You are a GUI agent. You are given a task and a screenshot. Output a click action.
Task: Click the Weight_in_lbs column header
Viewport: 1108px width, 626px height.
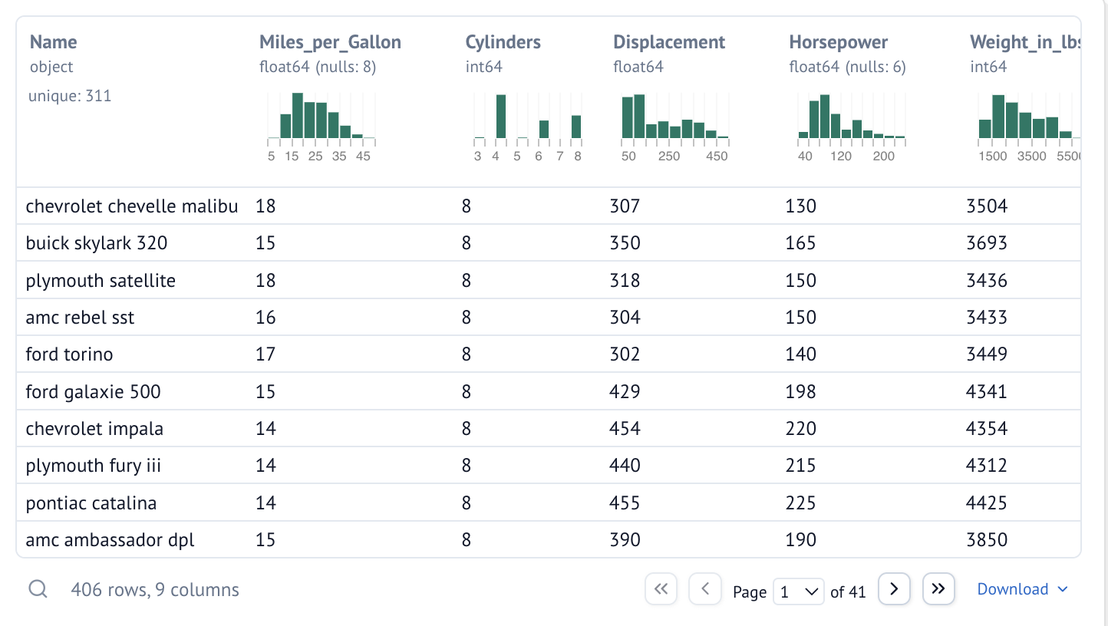(1024, 42)
